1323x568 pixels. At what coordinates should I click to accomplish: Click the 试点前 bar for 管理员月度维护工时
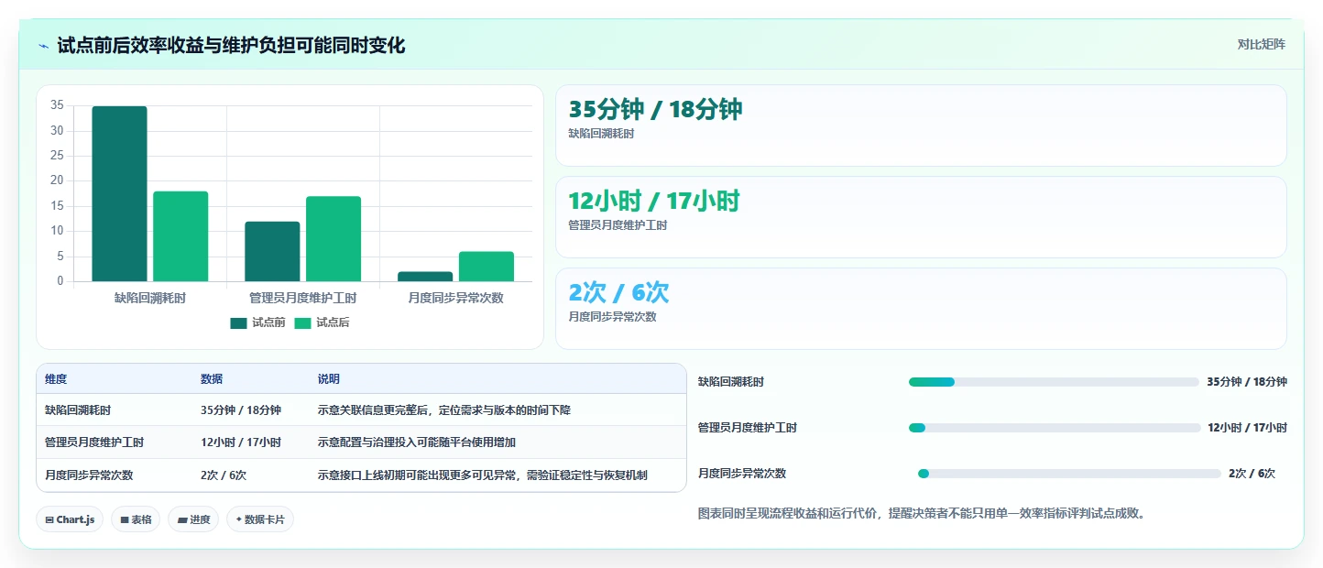pos(272,251)
